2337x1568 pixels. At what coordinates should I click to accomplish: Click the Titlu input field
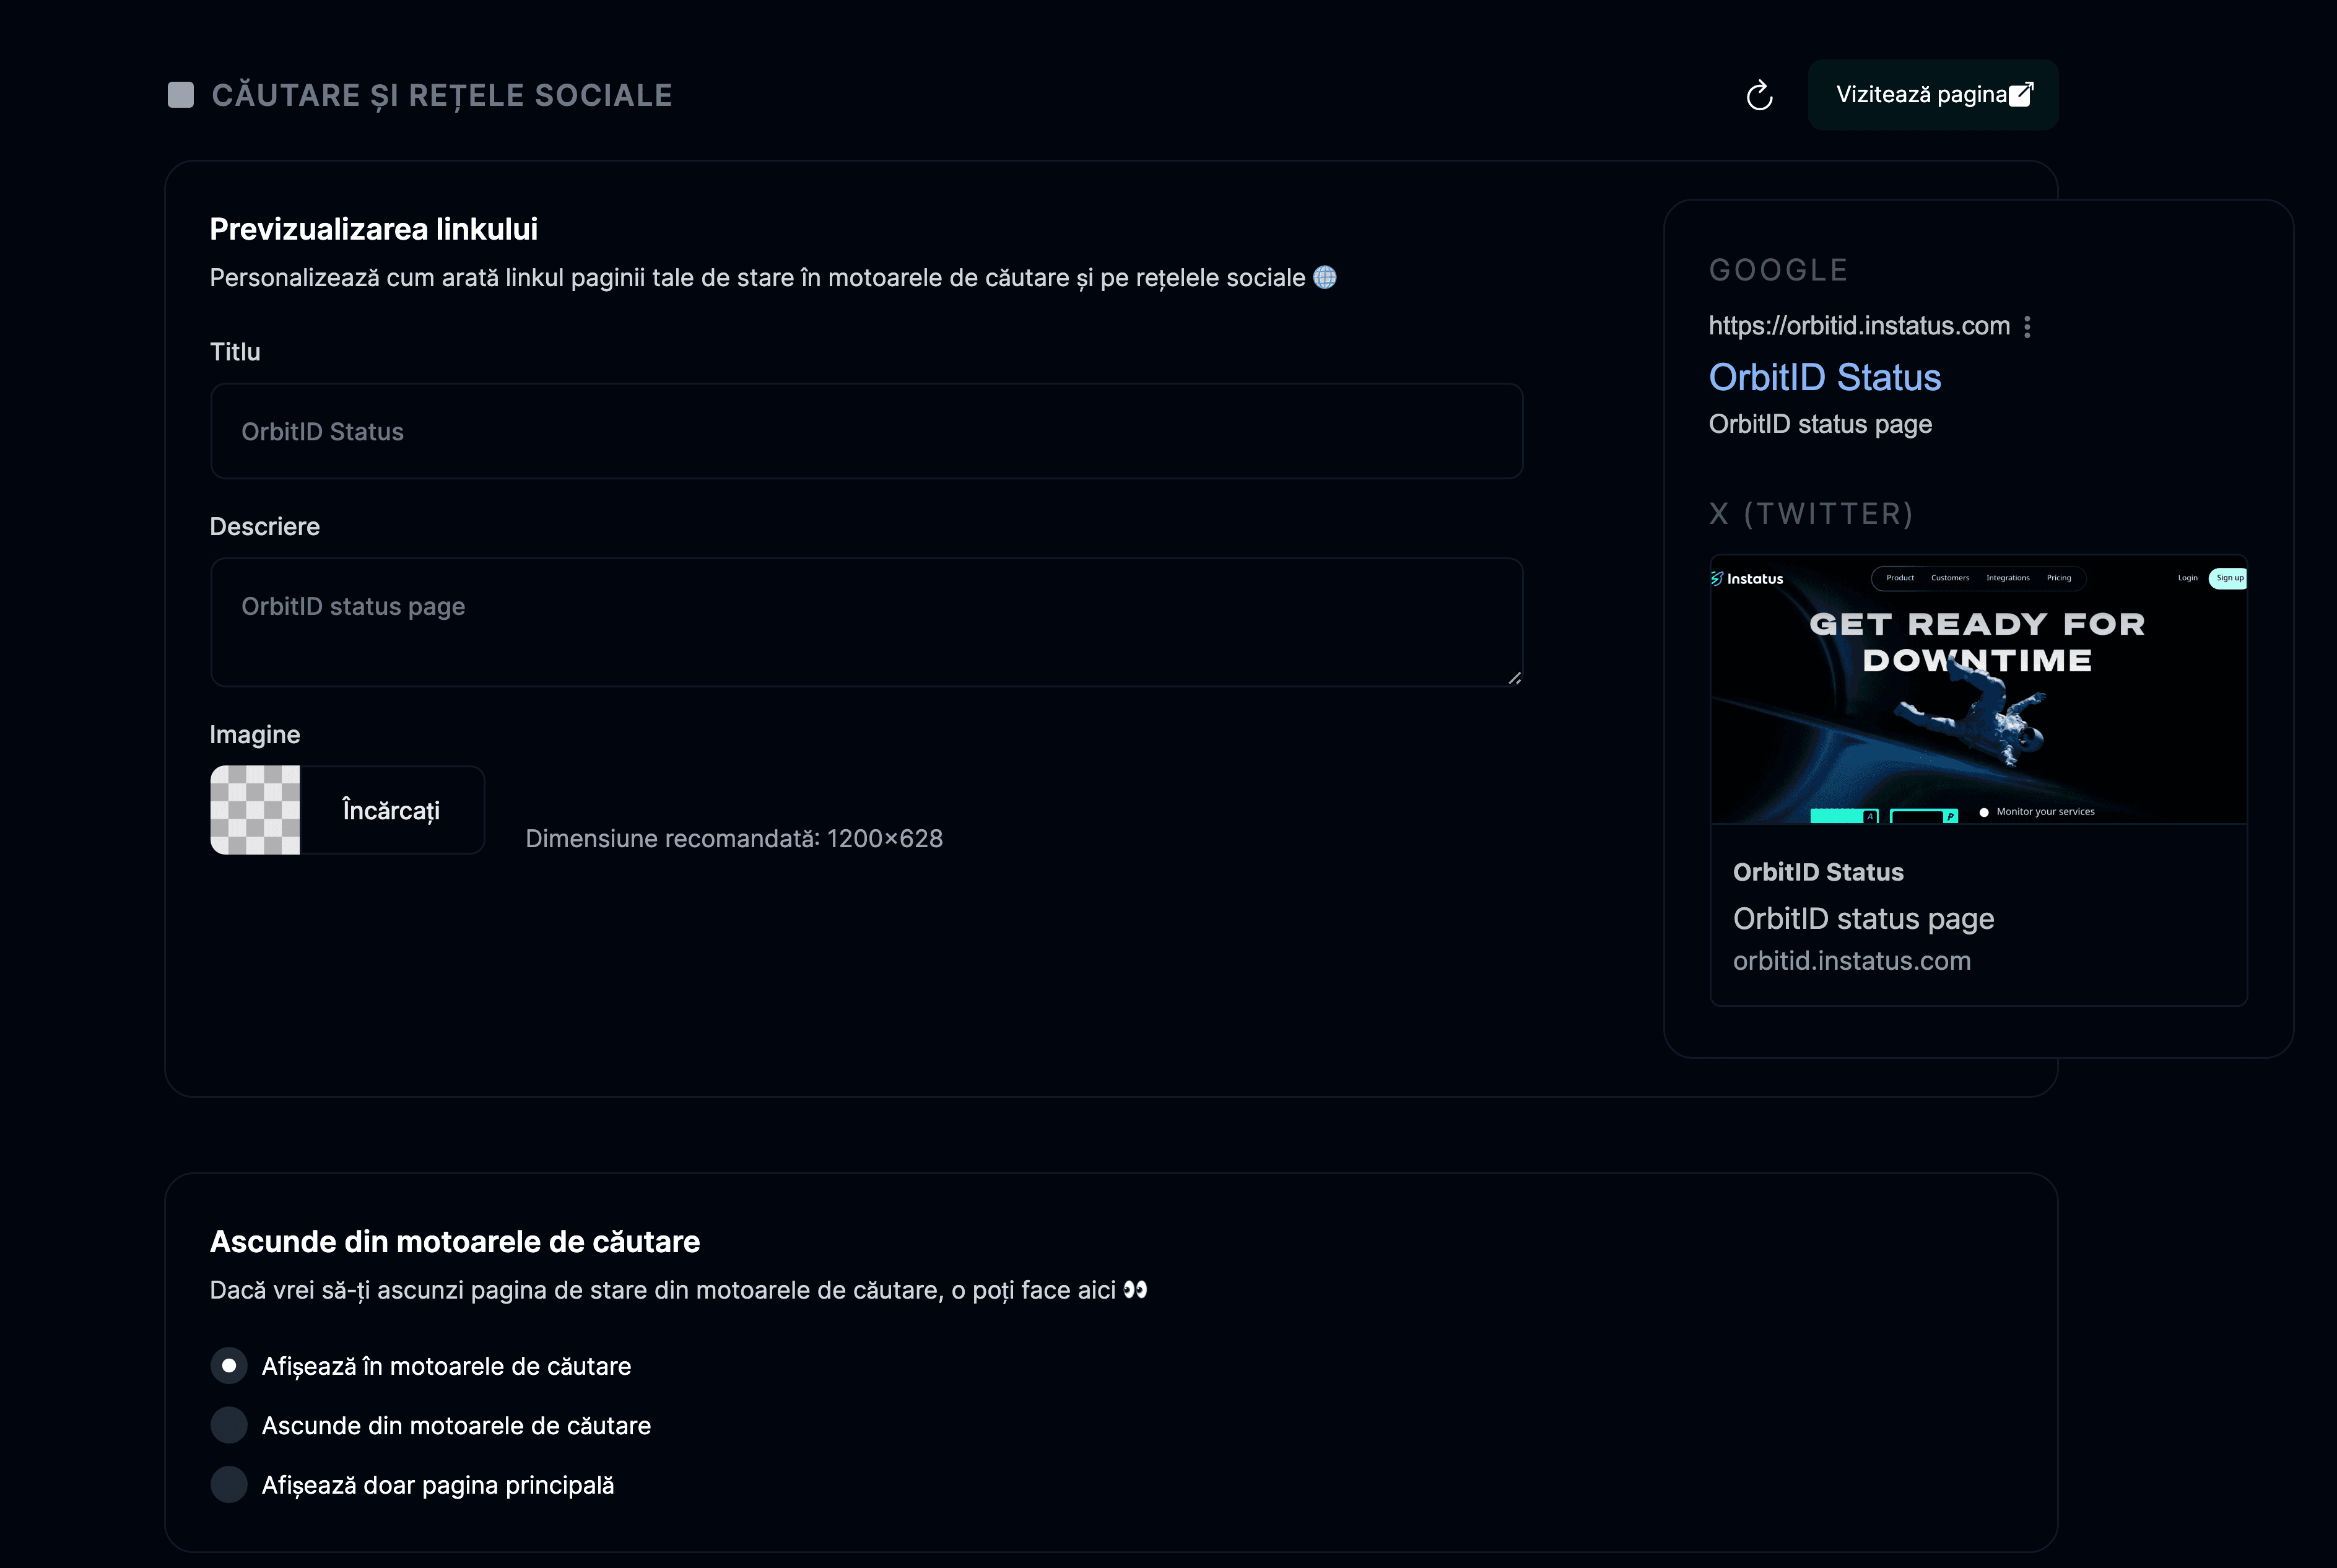pyautogui.click(x=867, y=431)
